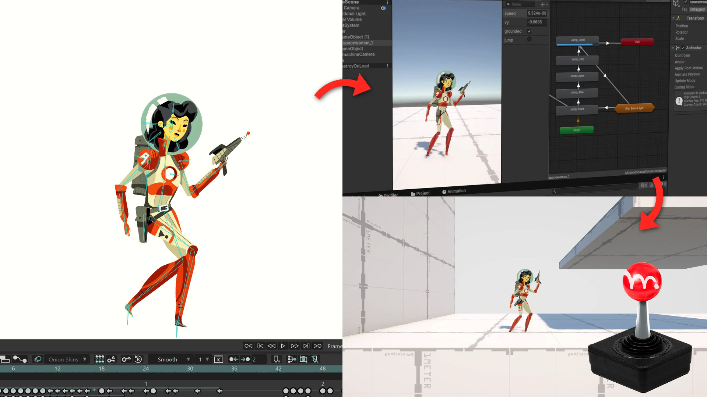Toggle the grounded parameter checkbox
Viewport: 707px width, 397px height.
pyautogui.click(x=529, y=31)
